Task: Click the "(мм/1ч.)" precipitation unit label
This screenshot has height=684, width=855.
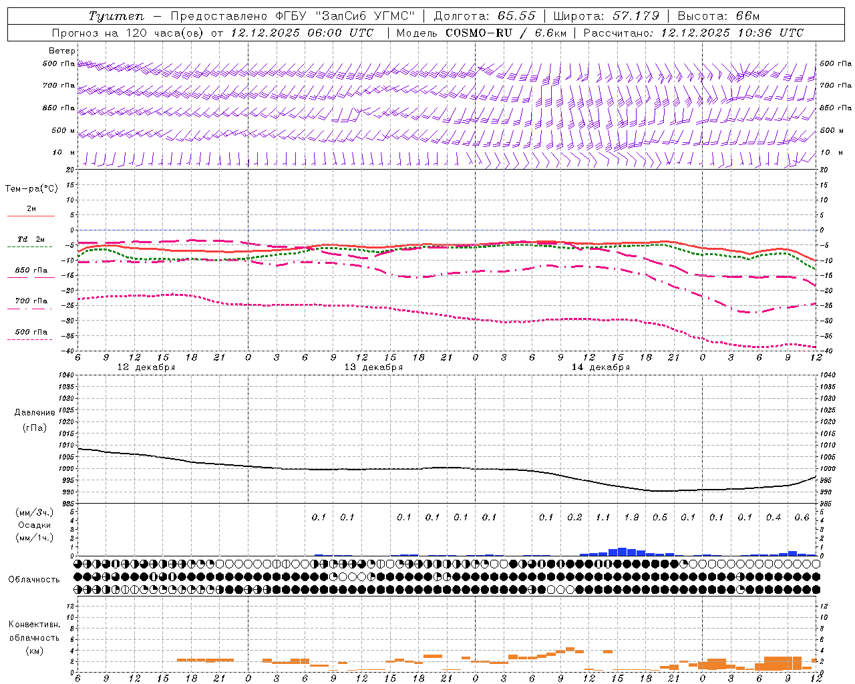Action: (x=35, y=538)
